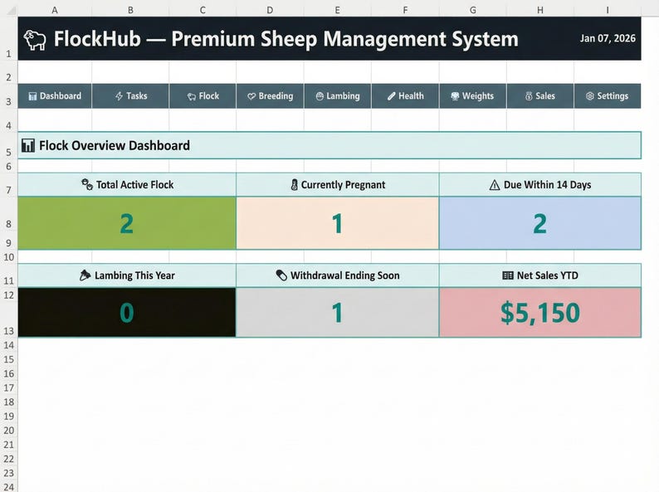Select the Lambing tab
Image resolution: width=659 pixels, height=492 pixels.
[338, 96]
